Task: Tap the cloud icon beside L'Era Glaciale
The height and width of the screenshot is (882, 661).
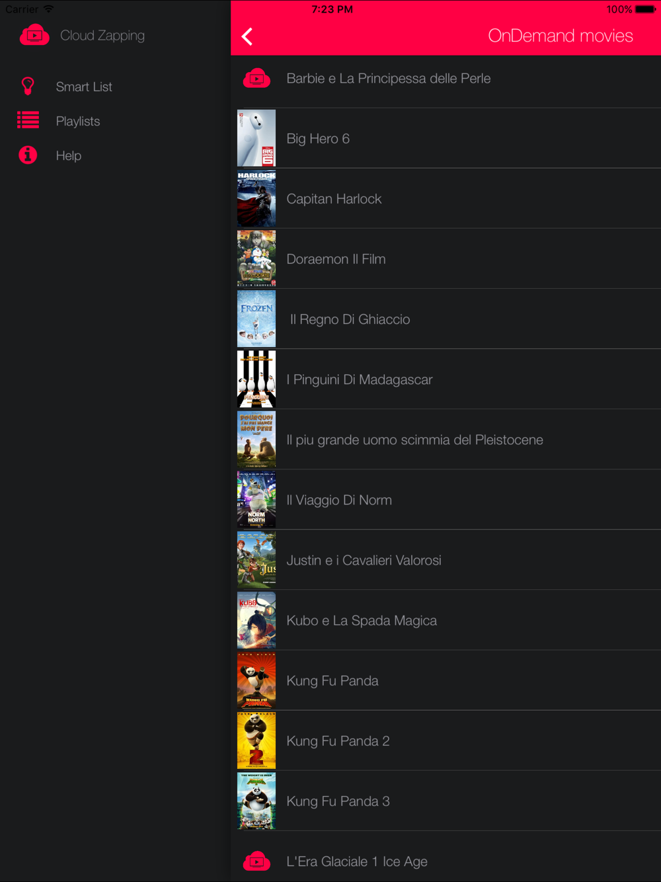Action: click(256, 861)
